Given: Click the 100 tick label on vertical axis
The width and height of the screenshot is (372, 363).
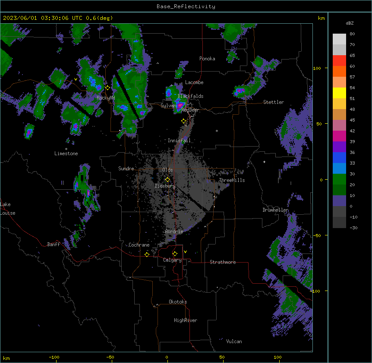Looking at the screenshot, I should 317,69.
